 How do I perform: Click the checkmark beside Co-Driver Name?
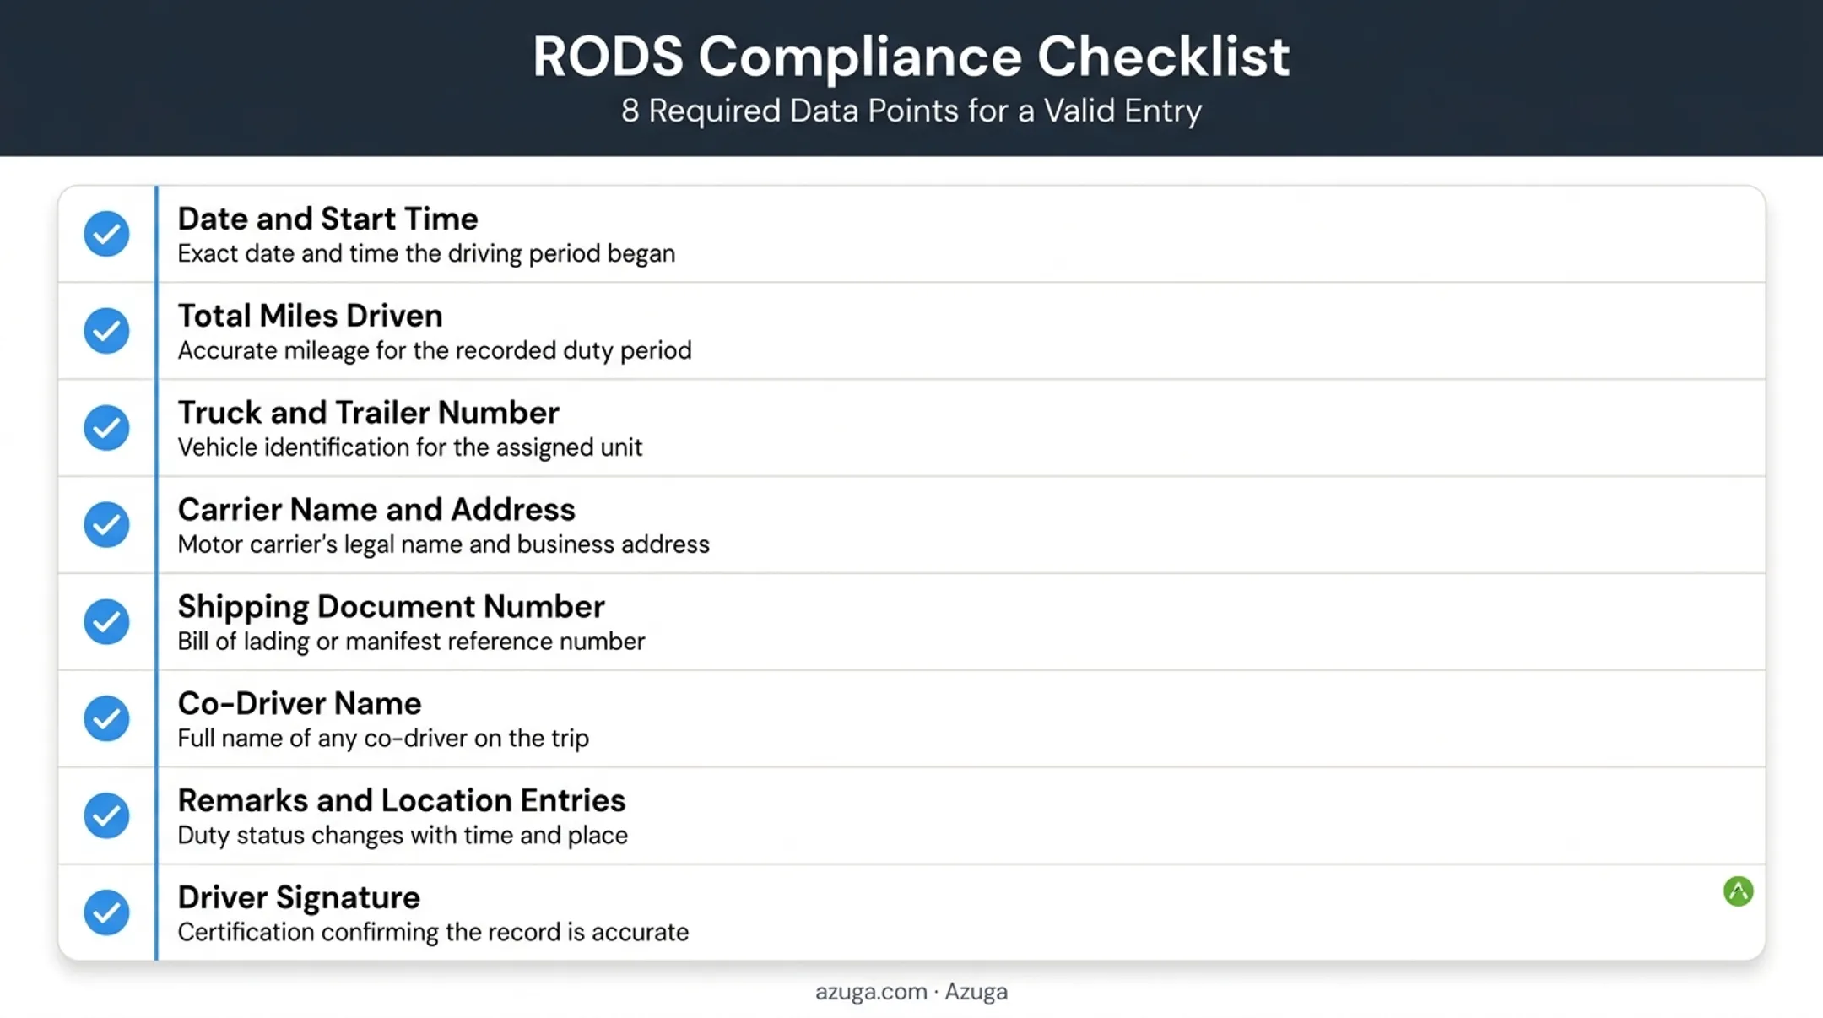[106, 718]
